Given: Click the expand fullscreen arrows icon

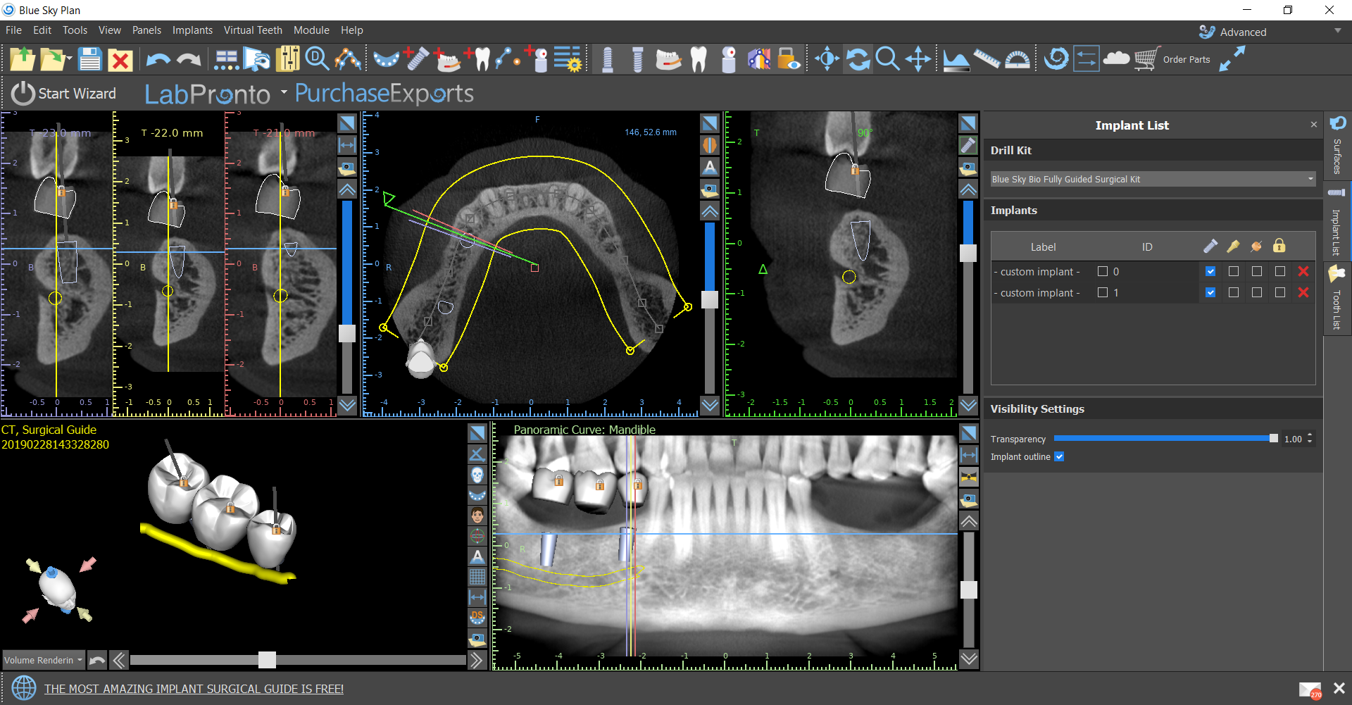Looking at the screenshot, I should coord(1232,59).
